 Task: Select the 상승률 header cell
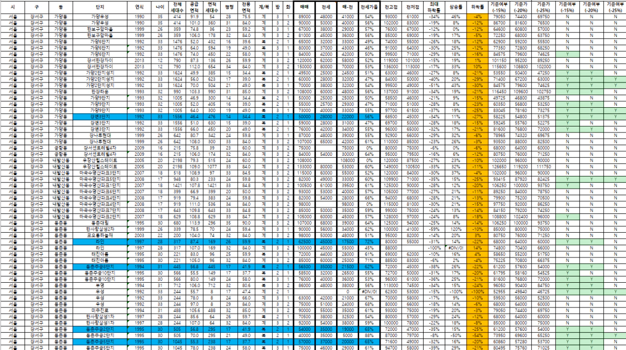point(455,8)
